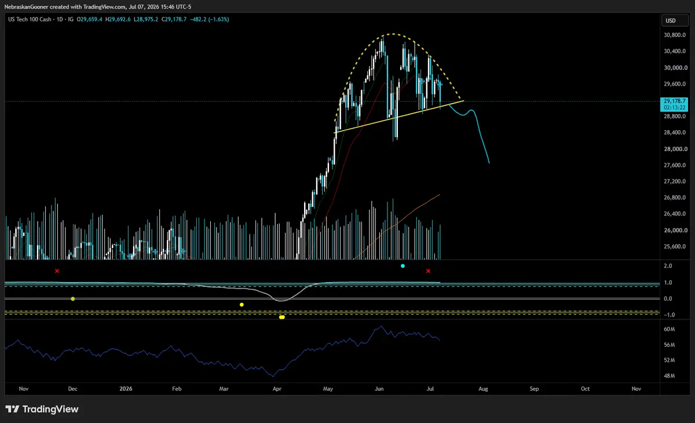Screen dimensions: 695x423
Task: Click the TradingView logo at bottom left
Action: [42, 409]
